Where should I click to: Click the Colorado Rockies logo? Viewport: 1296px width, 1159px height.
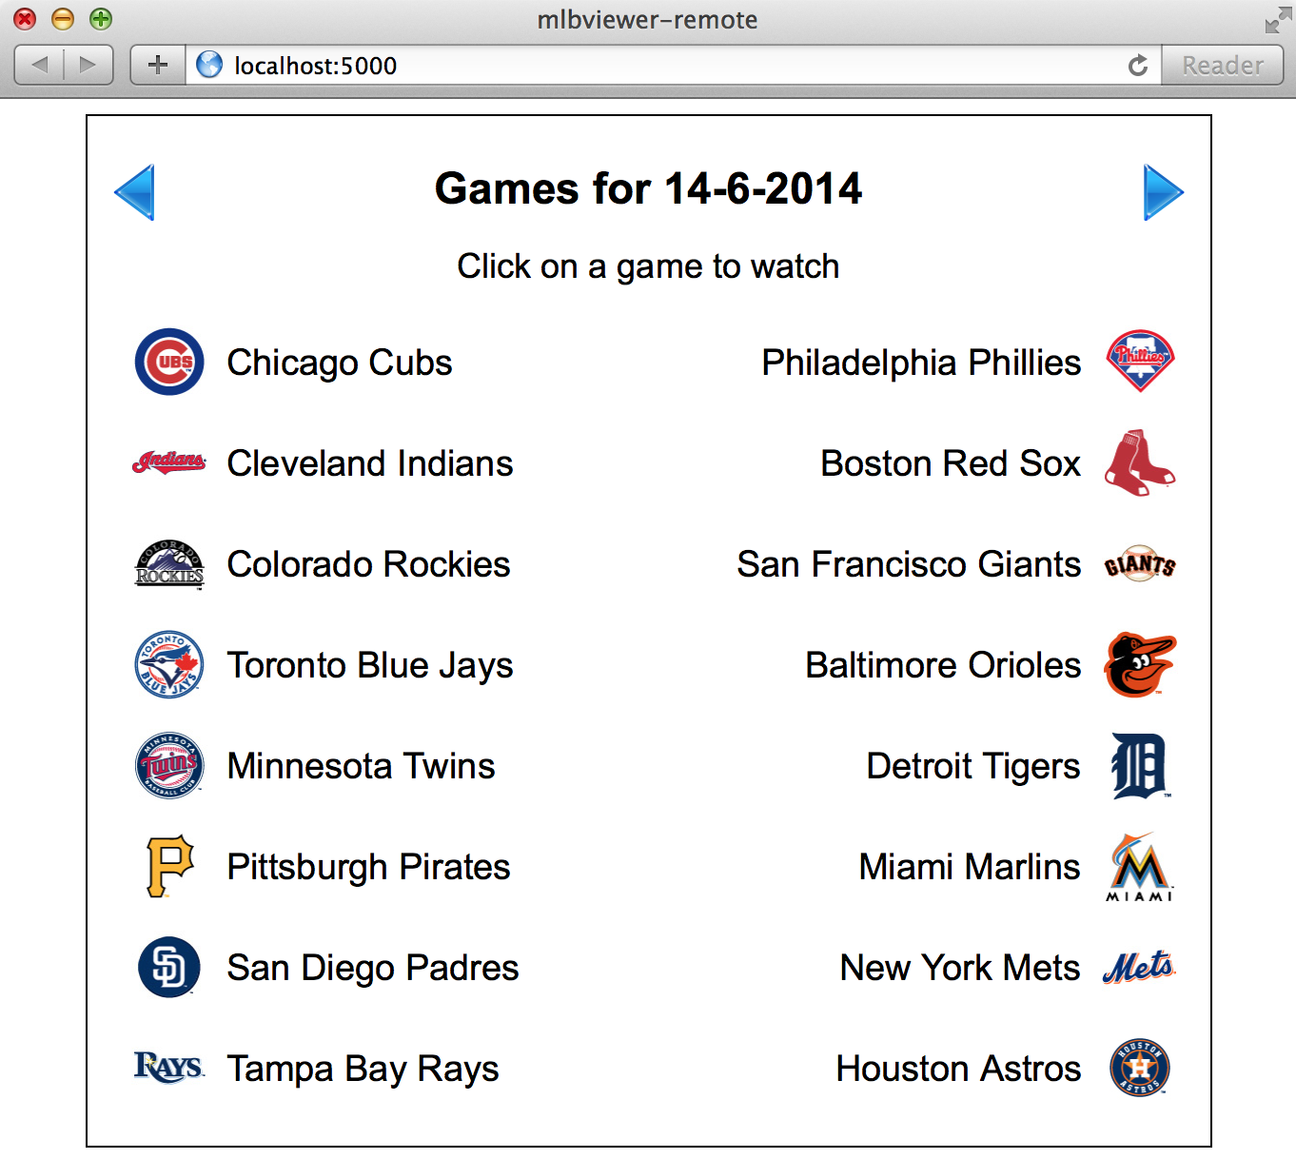(x=169, y=564)
